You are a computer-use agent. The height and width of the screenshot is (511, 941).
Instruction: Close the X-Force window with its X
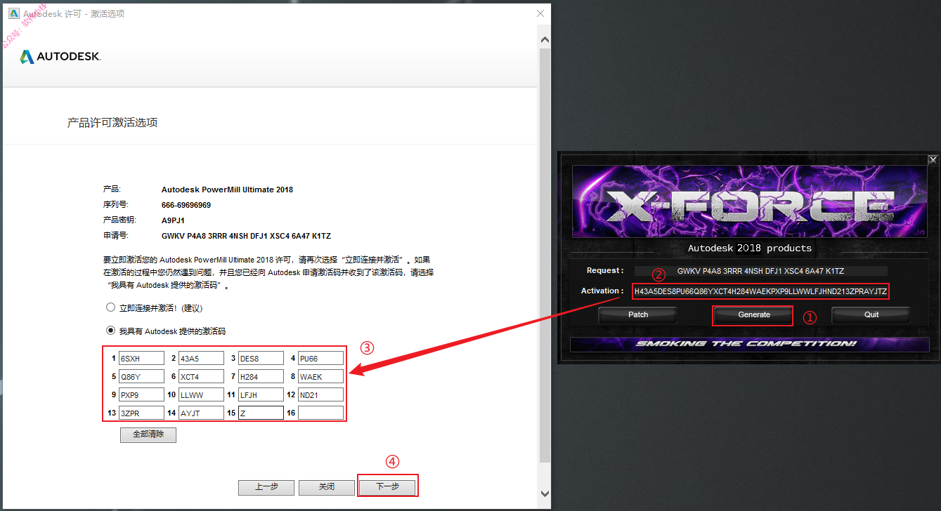933,160
